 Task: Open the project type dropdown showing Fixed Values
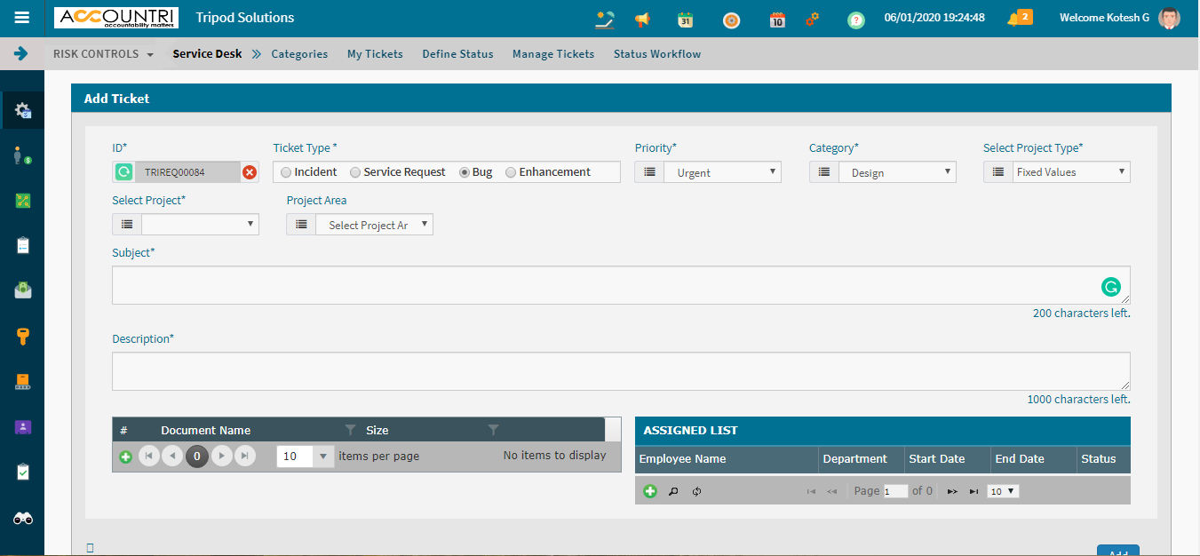point(1071,172)
